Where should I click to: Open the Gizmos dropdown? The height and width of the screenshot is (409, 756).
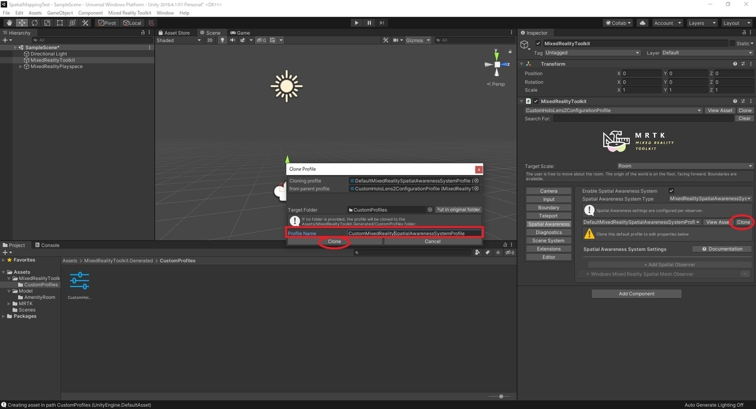coord(418,40)
